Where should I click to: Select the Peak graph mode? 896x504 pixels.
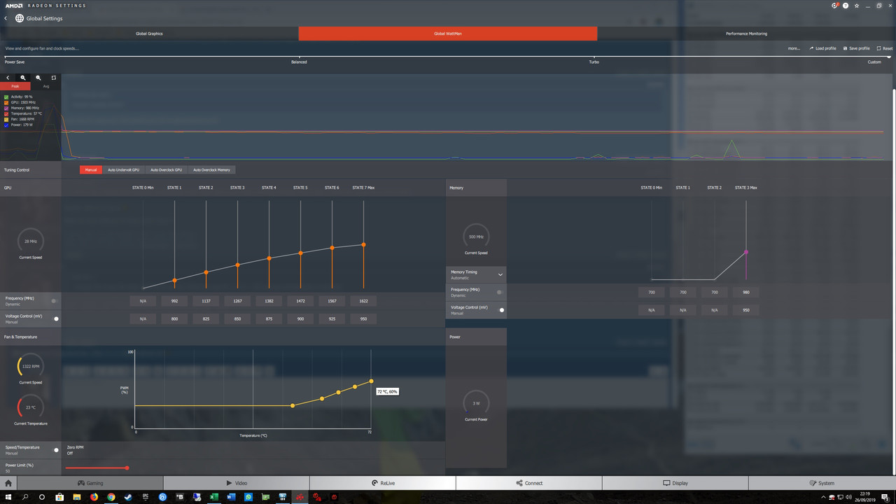click(15, 86)
